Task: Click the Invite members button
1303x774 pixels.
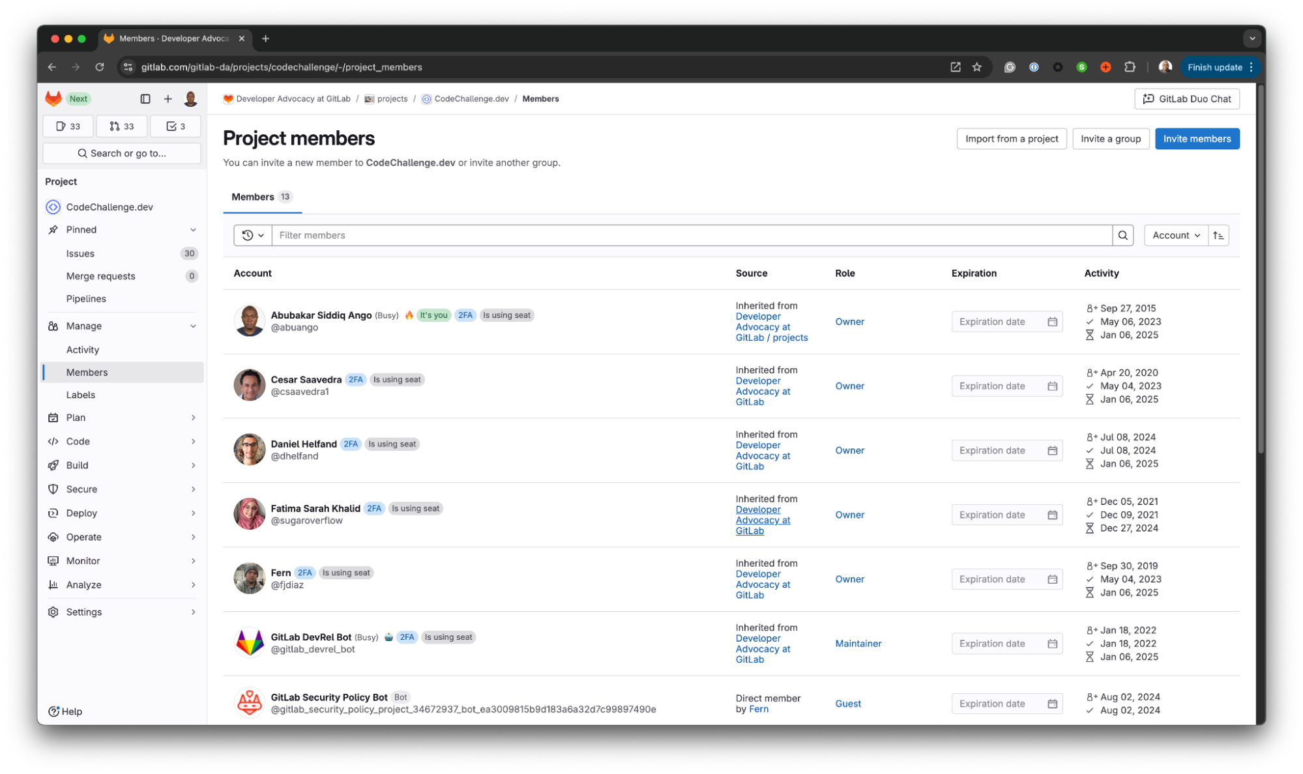Action: [x=1196, y=139]
